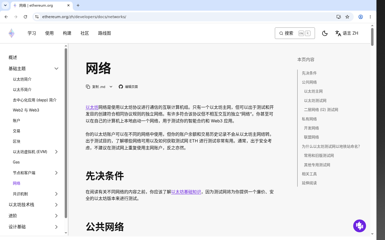The image size is (385, 240).
Task: Jump to 公共网络 in table of contents
Action: pyautogui.click(x=309, y=82)
